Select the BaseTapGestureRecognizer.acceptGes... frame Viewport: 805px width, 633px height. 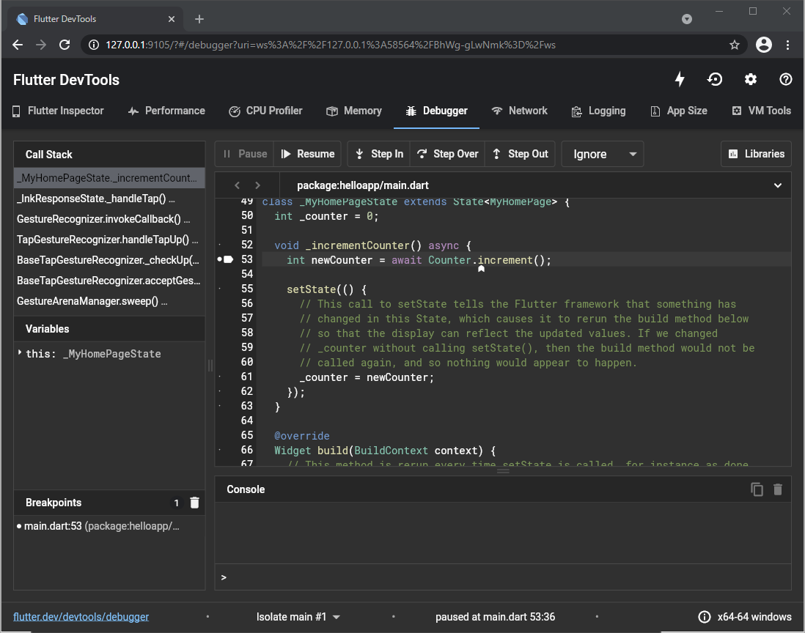pyautogui.click(x=109, y=281)
